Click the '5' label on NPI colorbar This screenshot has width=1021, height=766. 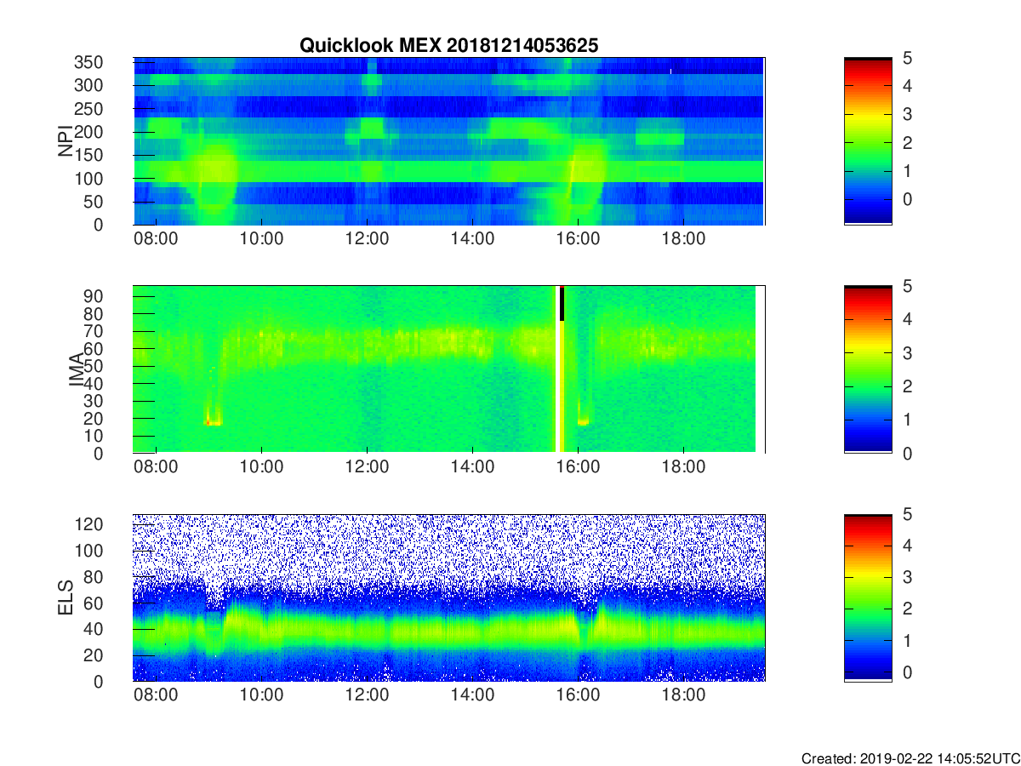click(x=908, y=59)
